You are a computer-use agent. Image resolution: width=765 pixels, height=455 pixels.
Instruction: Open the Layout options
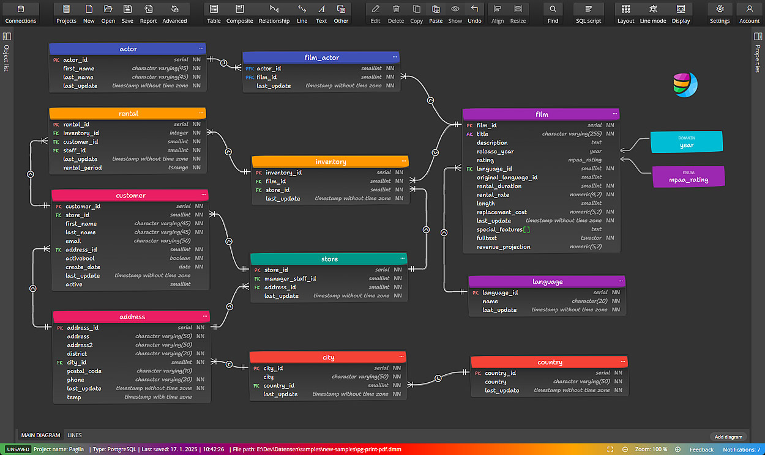[625, 13]
